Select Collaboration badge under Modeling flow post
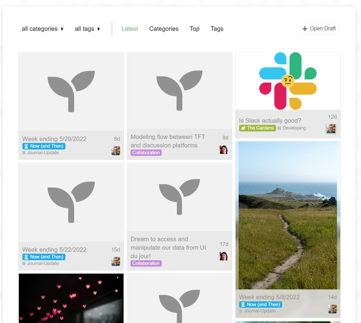 pos(146,153)
